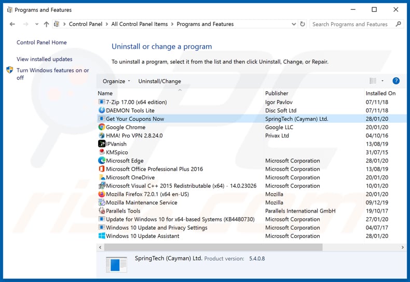Navigate to Control Panel breadcrumb
This screenshot has width=410, height=282.
pos(86,24)
